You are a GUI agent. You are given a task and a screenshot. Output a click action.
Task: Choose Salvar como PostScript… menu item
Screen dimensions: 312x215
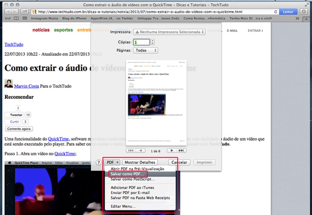tap(140, 179)
